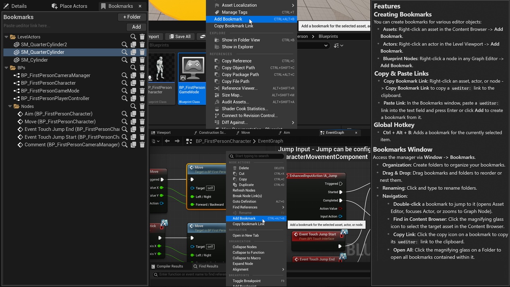
Task: Open the Aim graph tab
Action: pyautogui.click(x=284, y=132)
